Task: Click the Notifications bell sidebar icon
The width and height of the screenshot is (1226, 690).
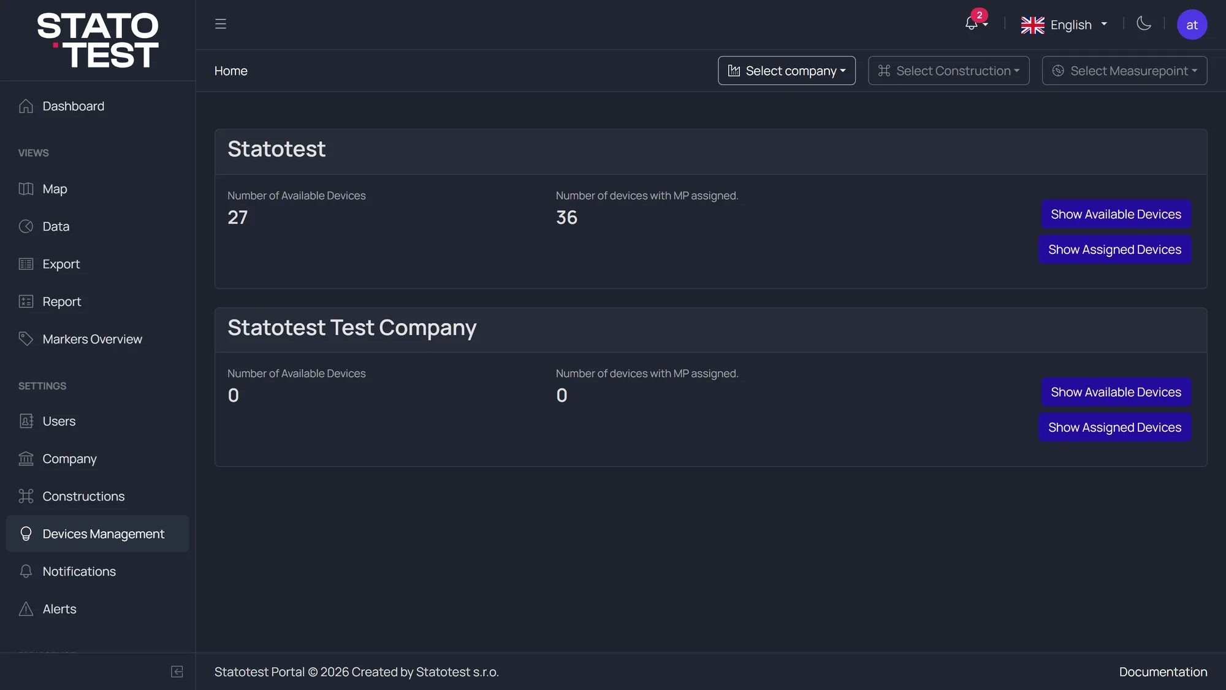Action: 26,571
